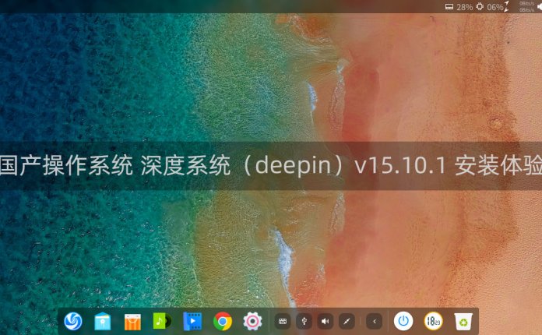Open Google Chrome from the dock
The height and width of the screenshot is (335, 542).
[x=223, y=321]
